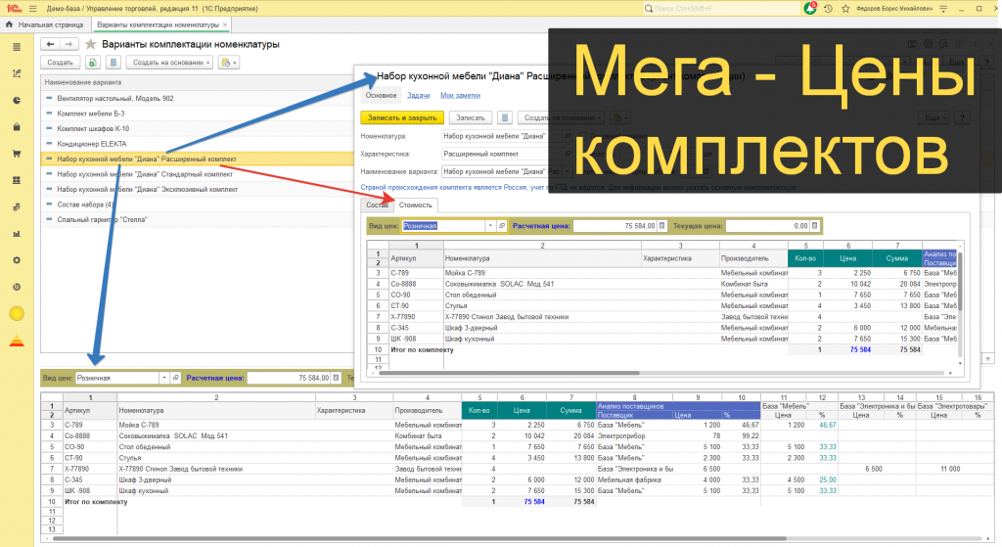Image resolution: width=1002 pixels, height=547 pixels.
Task: Open calculator for dialog Текущая цена field
Action: pos(815,226)
